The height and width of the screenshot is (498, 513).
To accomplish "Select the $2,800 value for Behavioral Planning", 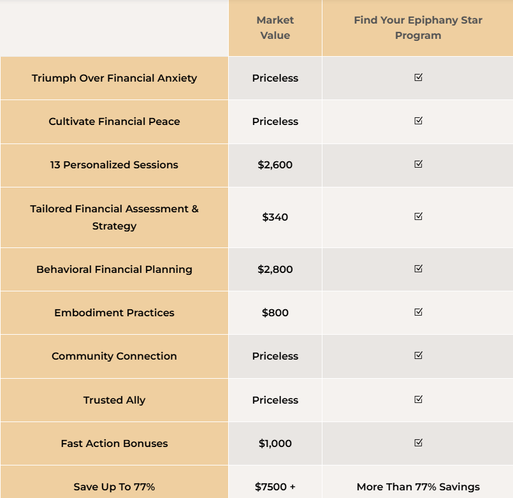I will tap(275, 270).
